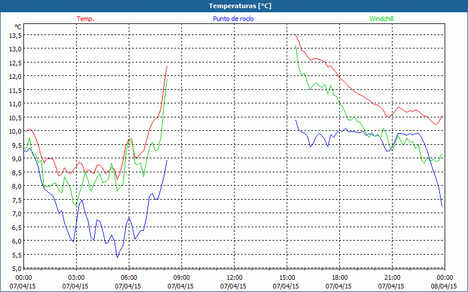The width and height of the screenshot is (468, 292).
Task: Click the 10,5 y-axis value
Action: (x=16, y=118)
